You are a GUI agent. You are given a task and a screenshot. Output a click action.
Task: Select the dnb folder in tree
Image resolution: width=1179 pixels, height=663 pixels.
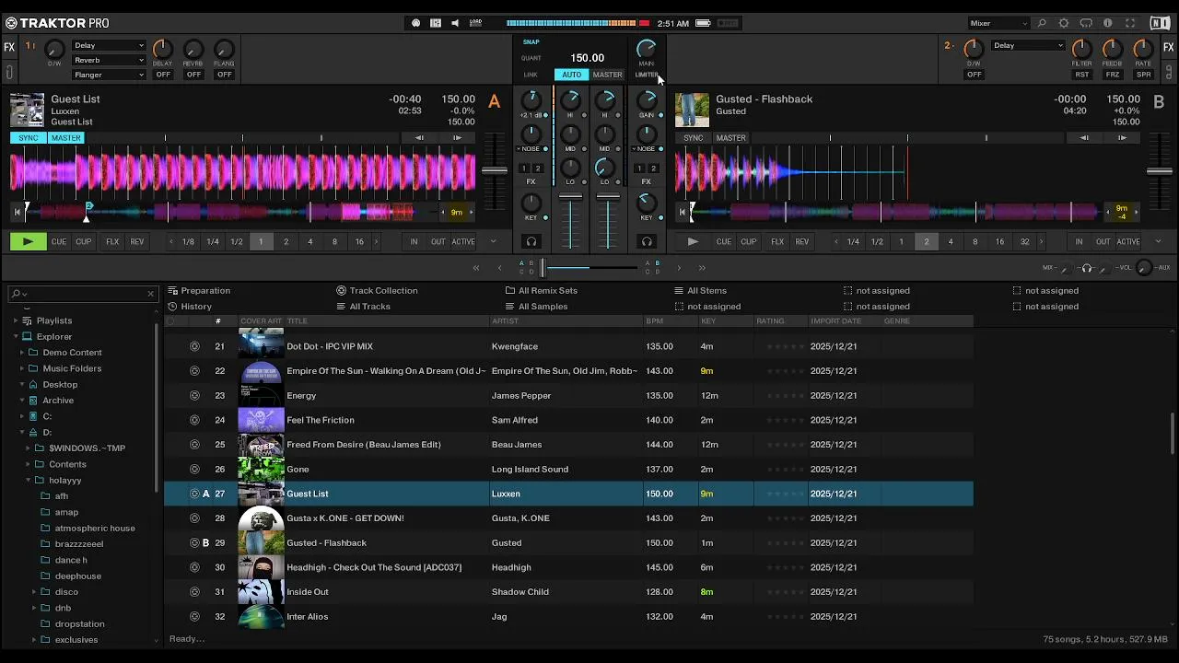tap(63, 608)
